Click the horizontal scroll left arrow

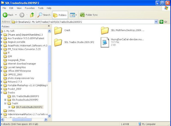tap(2, 120)
